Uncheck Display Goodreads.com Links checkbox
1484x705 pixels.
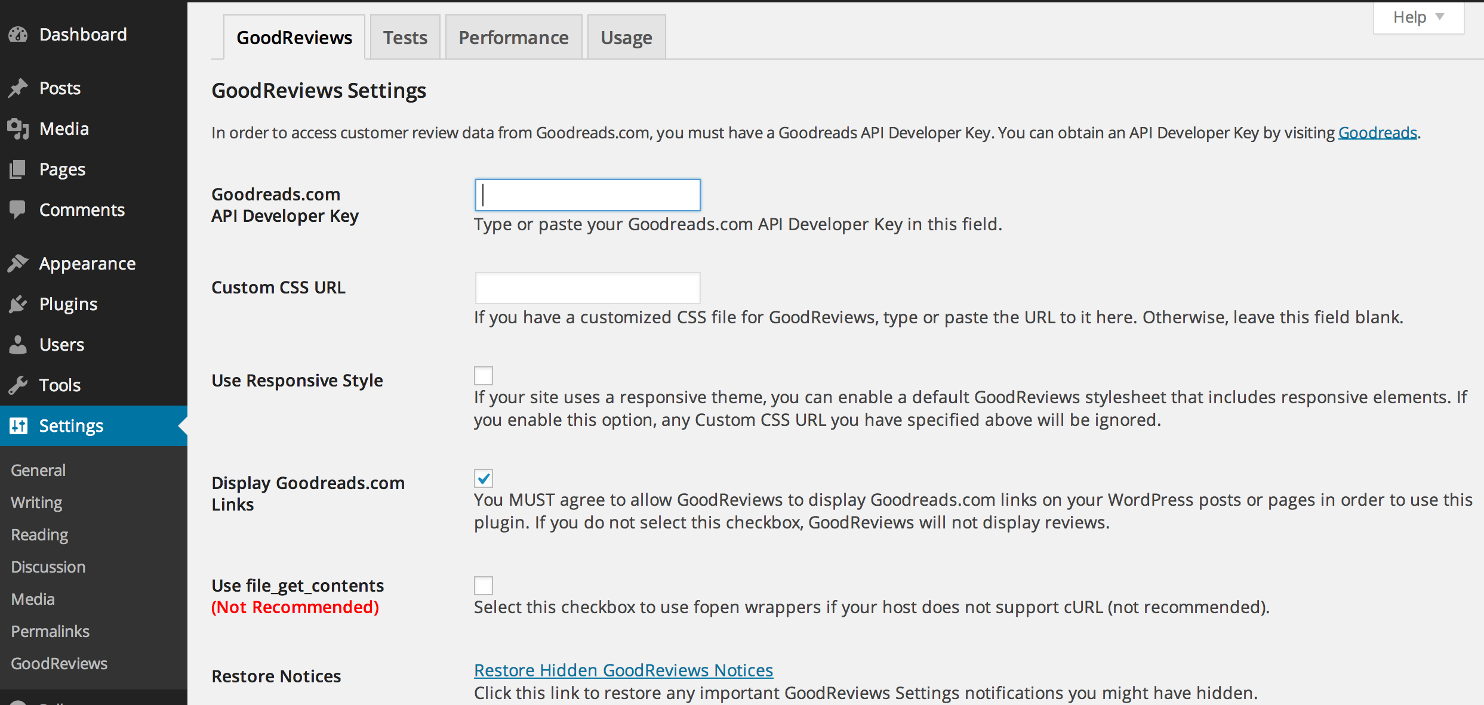tap(484, 478)
